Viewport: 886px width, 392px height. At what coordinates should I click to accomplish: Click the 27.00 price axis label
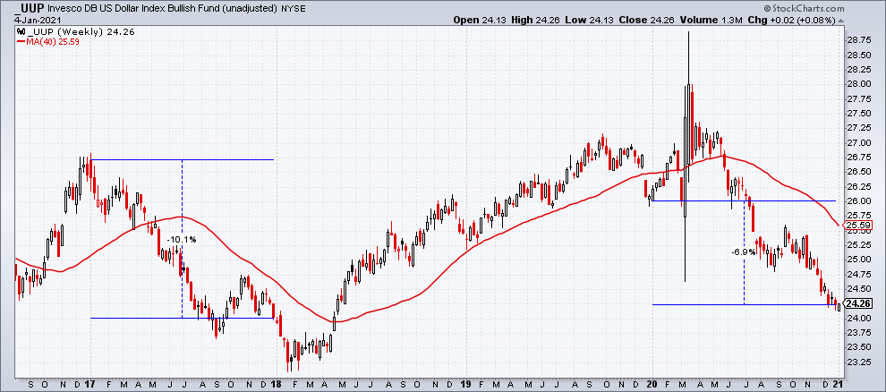[857, 143]
